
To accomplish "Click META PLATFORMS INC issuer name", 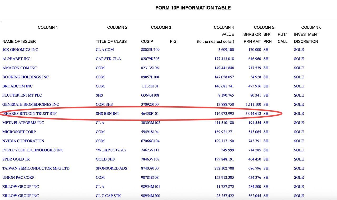I will pos(23,123).
